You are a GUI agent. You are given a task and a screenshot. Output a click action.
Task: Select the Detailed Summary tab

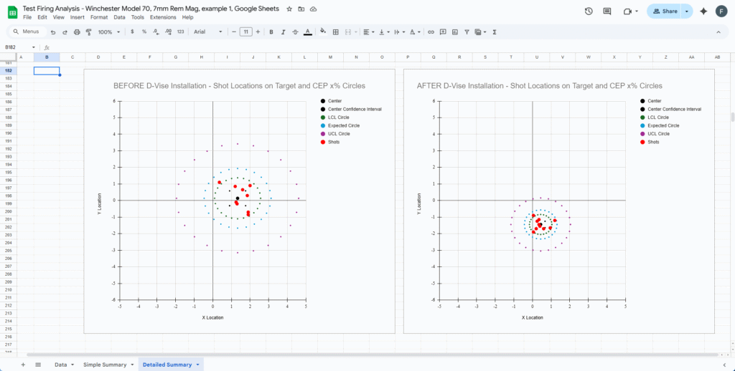click(x=171, y=365)
